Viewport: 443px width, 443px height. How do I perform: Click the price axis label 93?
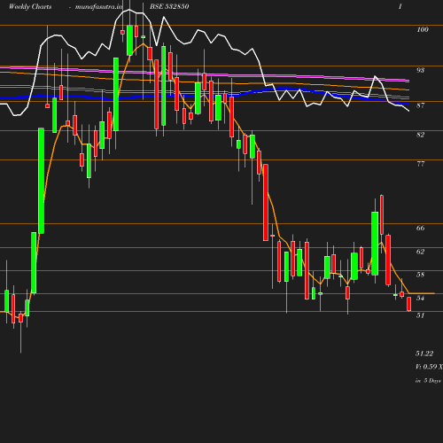point(420,70)
